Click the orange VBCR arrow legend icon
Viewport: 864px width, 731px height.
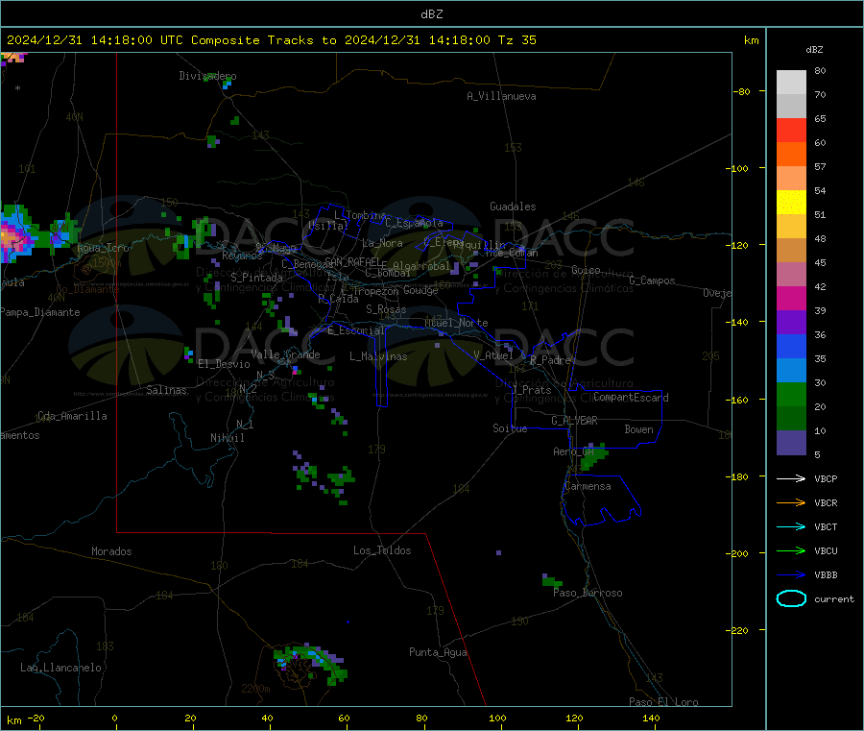click(x=791, y=502)
